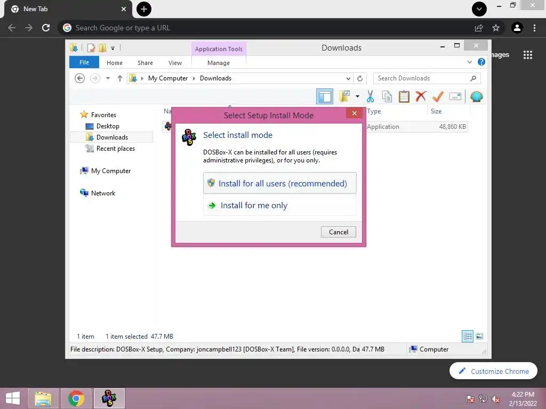Click the quick access properties icon
The image size is (546, 409).
point(91,47)
